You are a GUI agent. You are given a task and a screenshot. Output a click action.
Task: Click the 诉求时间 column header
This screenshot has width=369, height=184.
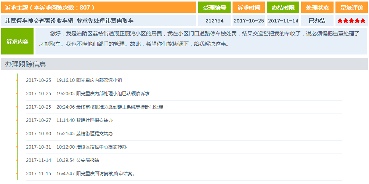pos(249,7)
